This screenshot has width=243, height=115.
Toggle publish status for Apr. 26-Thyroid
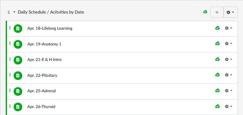click(x=217, y=106)
